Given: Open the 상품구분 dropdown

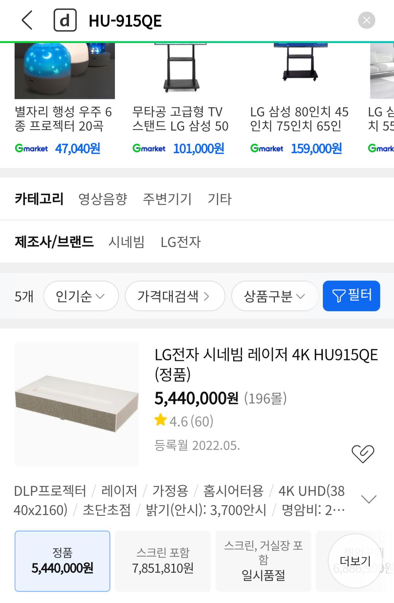Looking at the screenshot, I should tap(275, 296).
